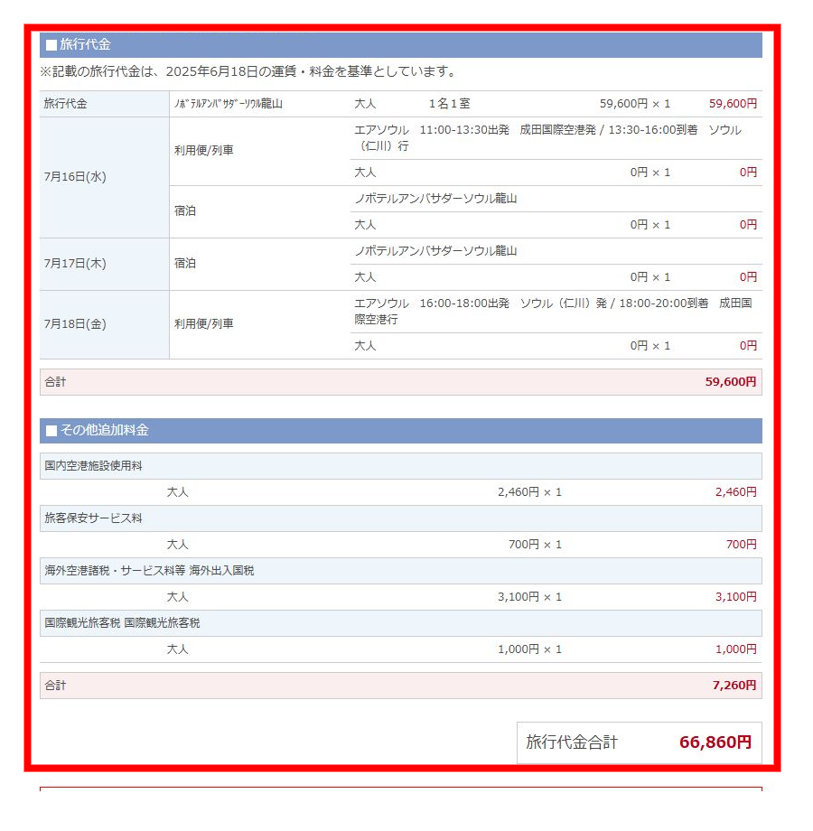Click 宿泊 label in the 7月17日 row

tap(185, 264)
